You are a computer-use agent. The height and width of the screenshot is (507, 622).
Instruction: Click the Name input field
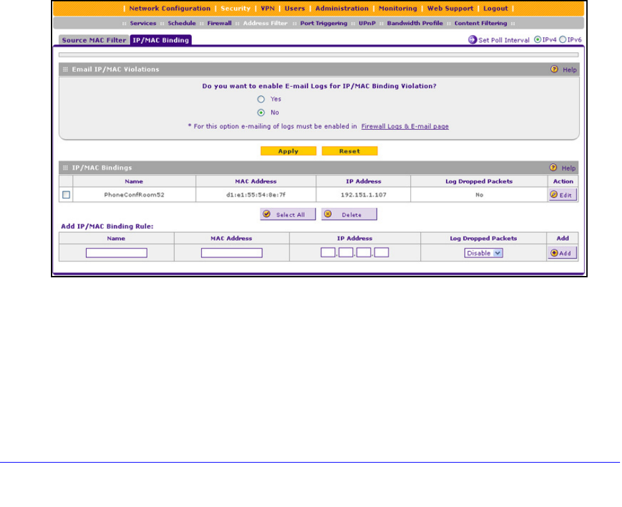pyautogui.click(x=116, y=253)
